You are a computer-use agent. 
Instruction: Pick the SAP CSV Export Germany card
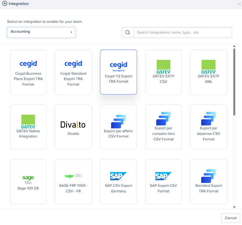coord(118,182)
